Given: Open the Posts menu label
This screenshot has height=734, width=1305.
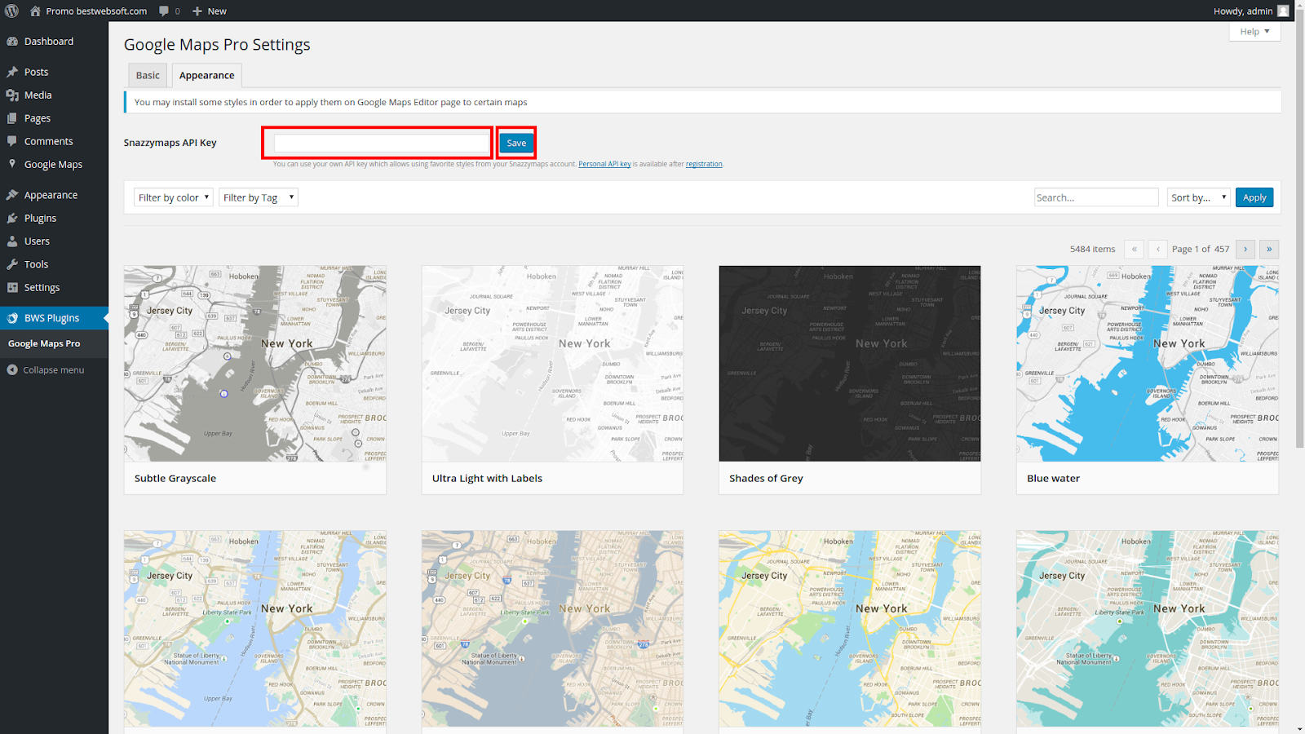Looking at the screenshot, I should point(36,72).
